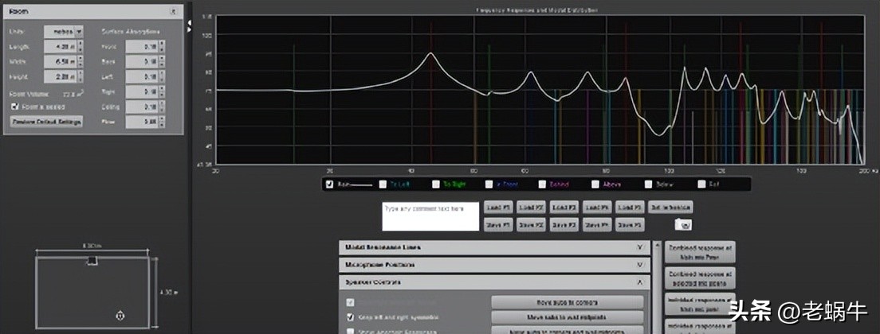Screen dimensions: 880x334
Task: Click the comment text box
Action: point(430,216)
